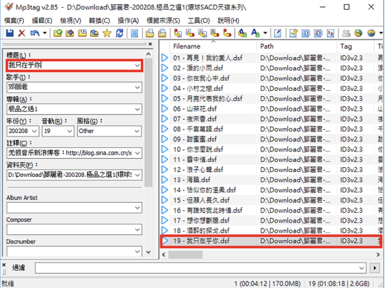The height and width of the screenshot is (288, 388).
Task: Expand the 音軌 track dropdown showing 19
Action: pyautogui.click(x=69, y=131)
